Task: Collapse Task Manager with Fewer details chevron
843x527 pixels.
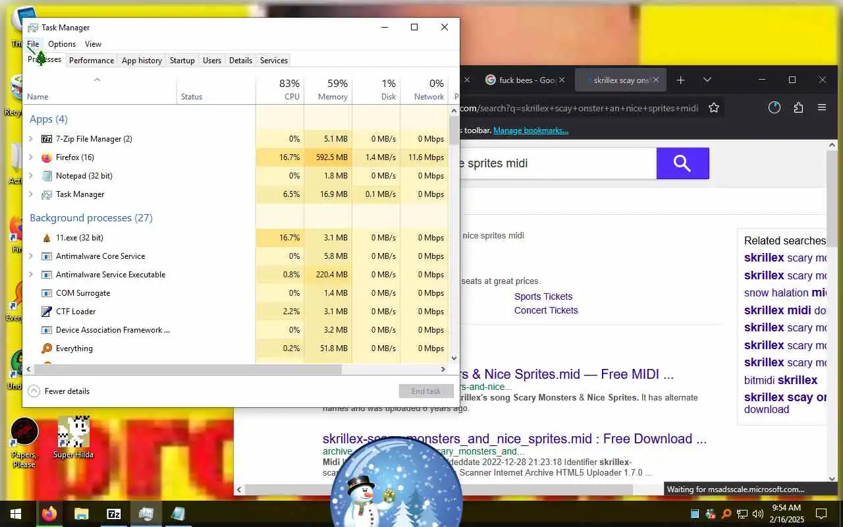Action: pyautogui.click(x=34, y=391)
